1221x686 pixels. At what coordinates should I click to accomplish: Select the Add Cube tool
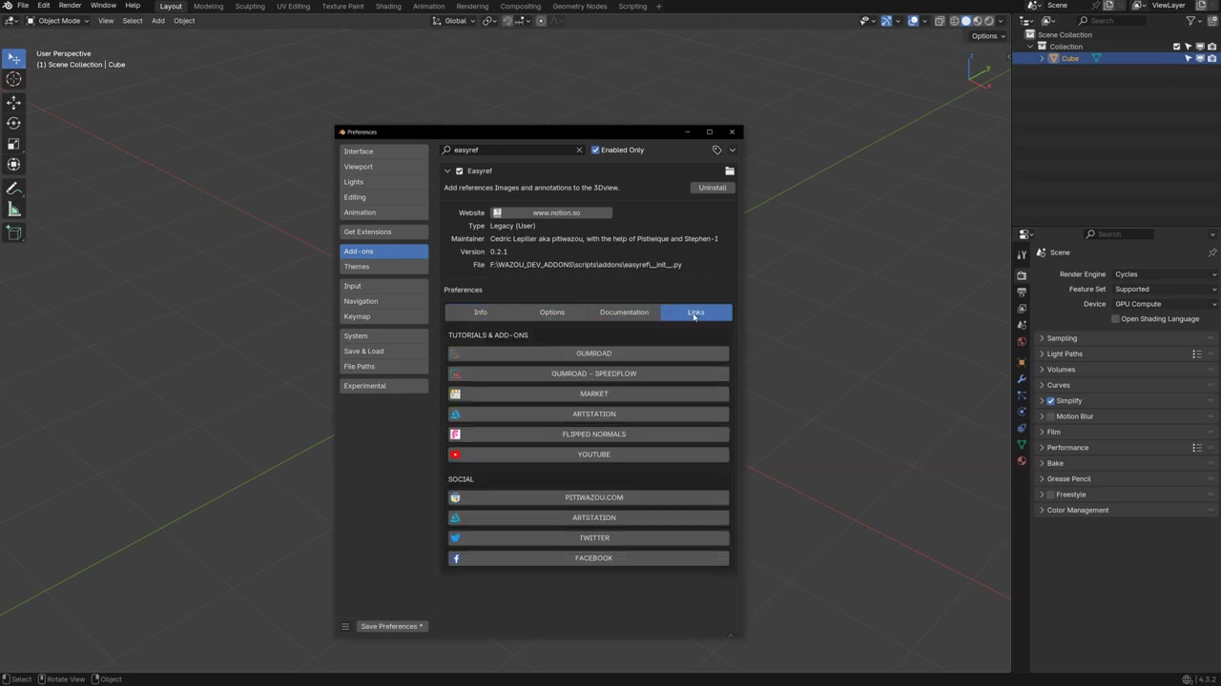tap(13, 232)
